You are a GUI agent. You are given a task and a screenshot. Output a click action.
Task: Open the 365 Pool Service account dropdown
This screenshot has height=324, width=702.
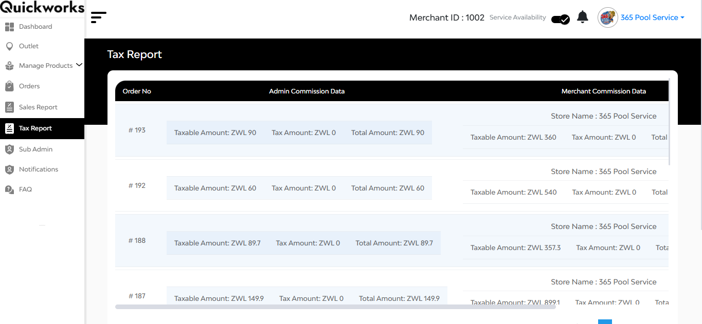tap(652, 17)
